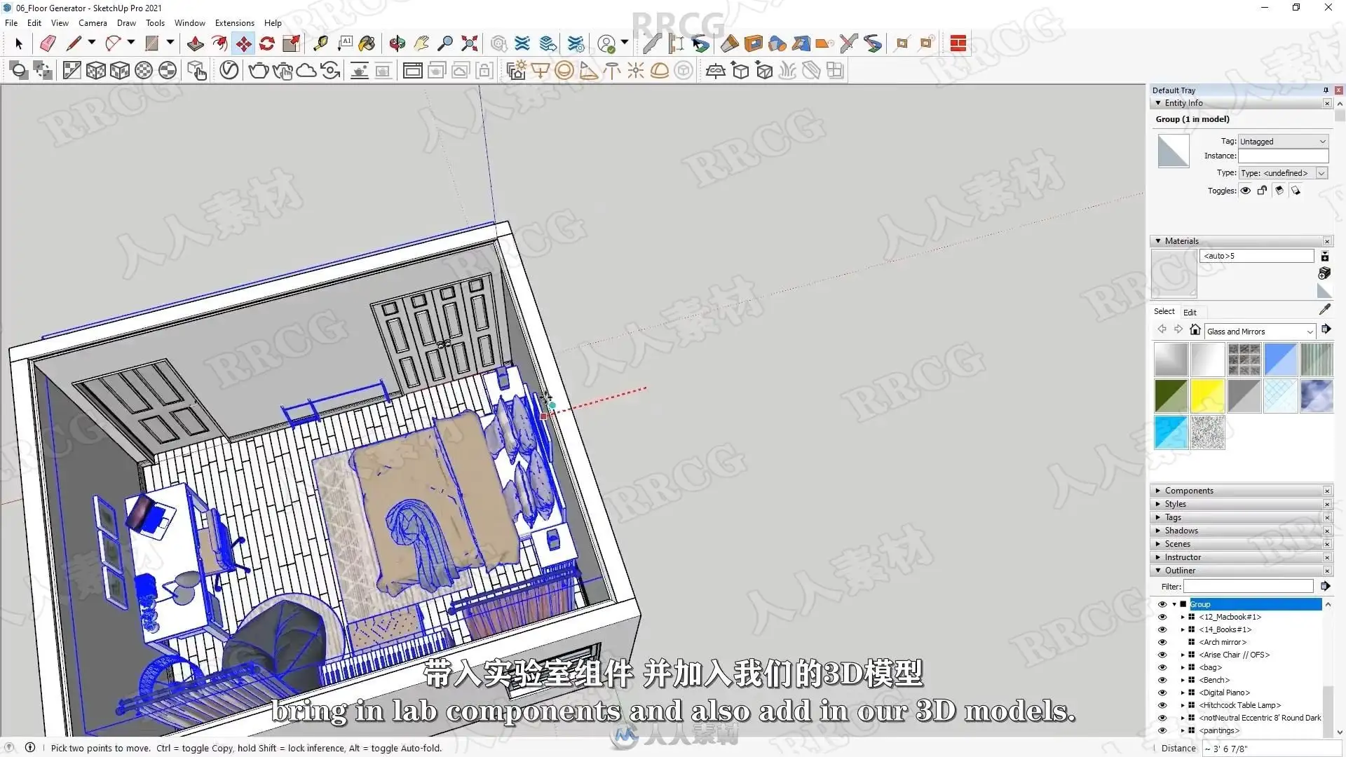This screenshot has height=757, width=1346.
Task: Open the Extensions menu
Action: coord(234,22)
